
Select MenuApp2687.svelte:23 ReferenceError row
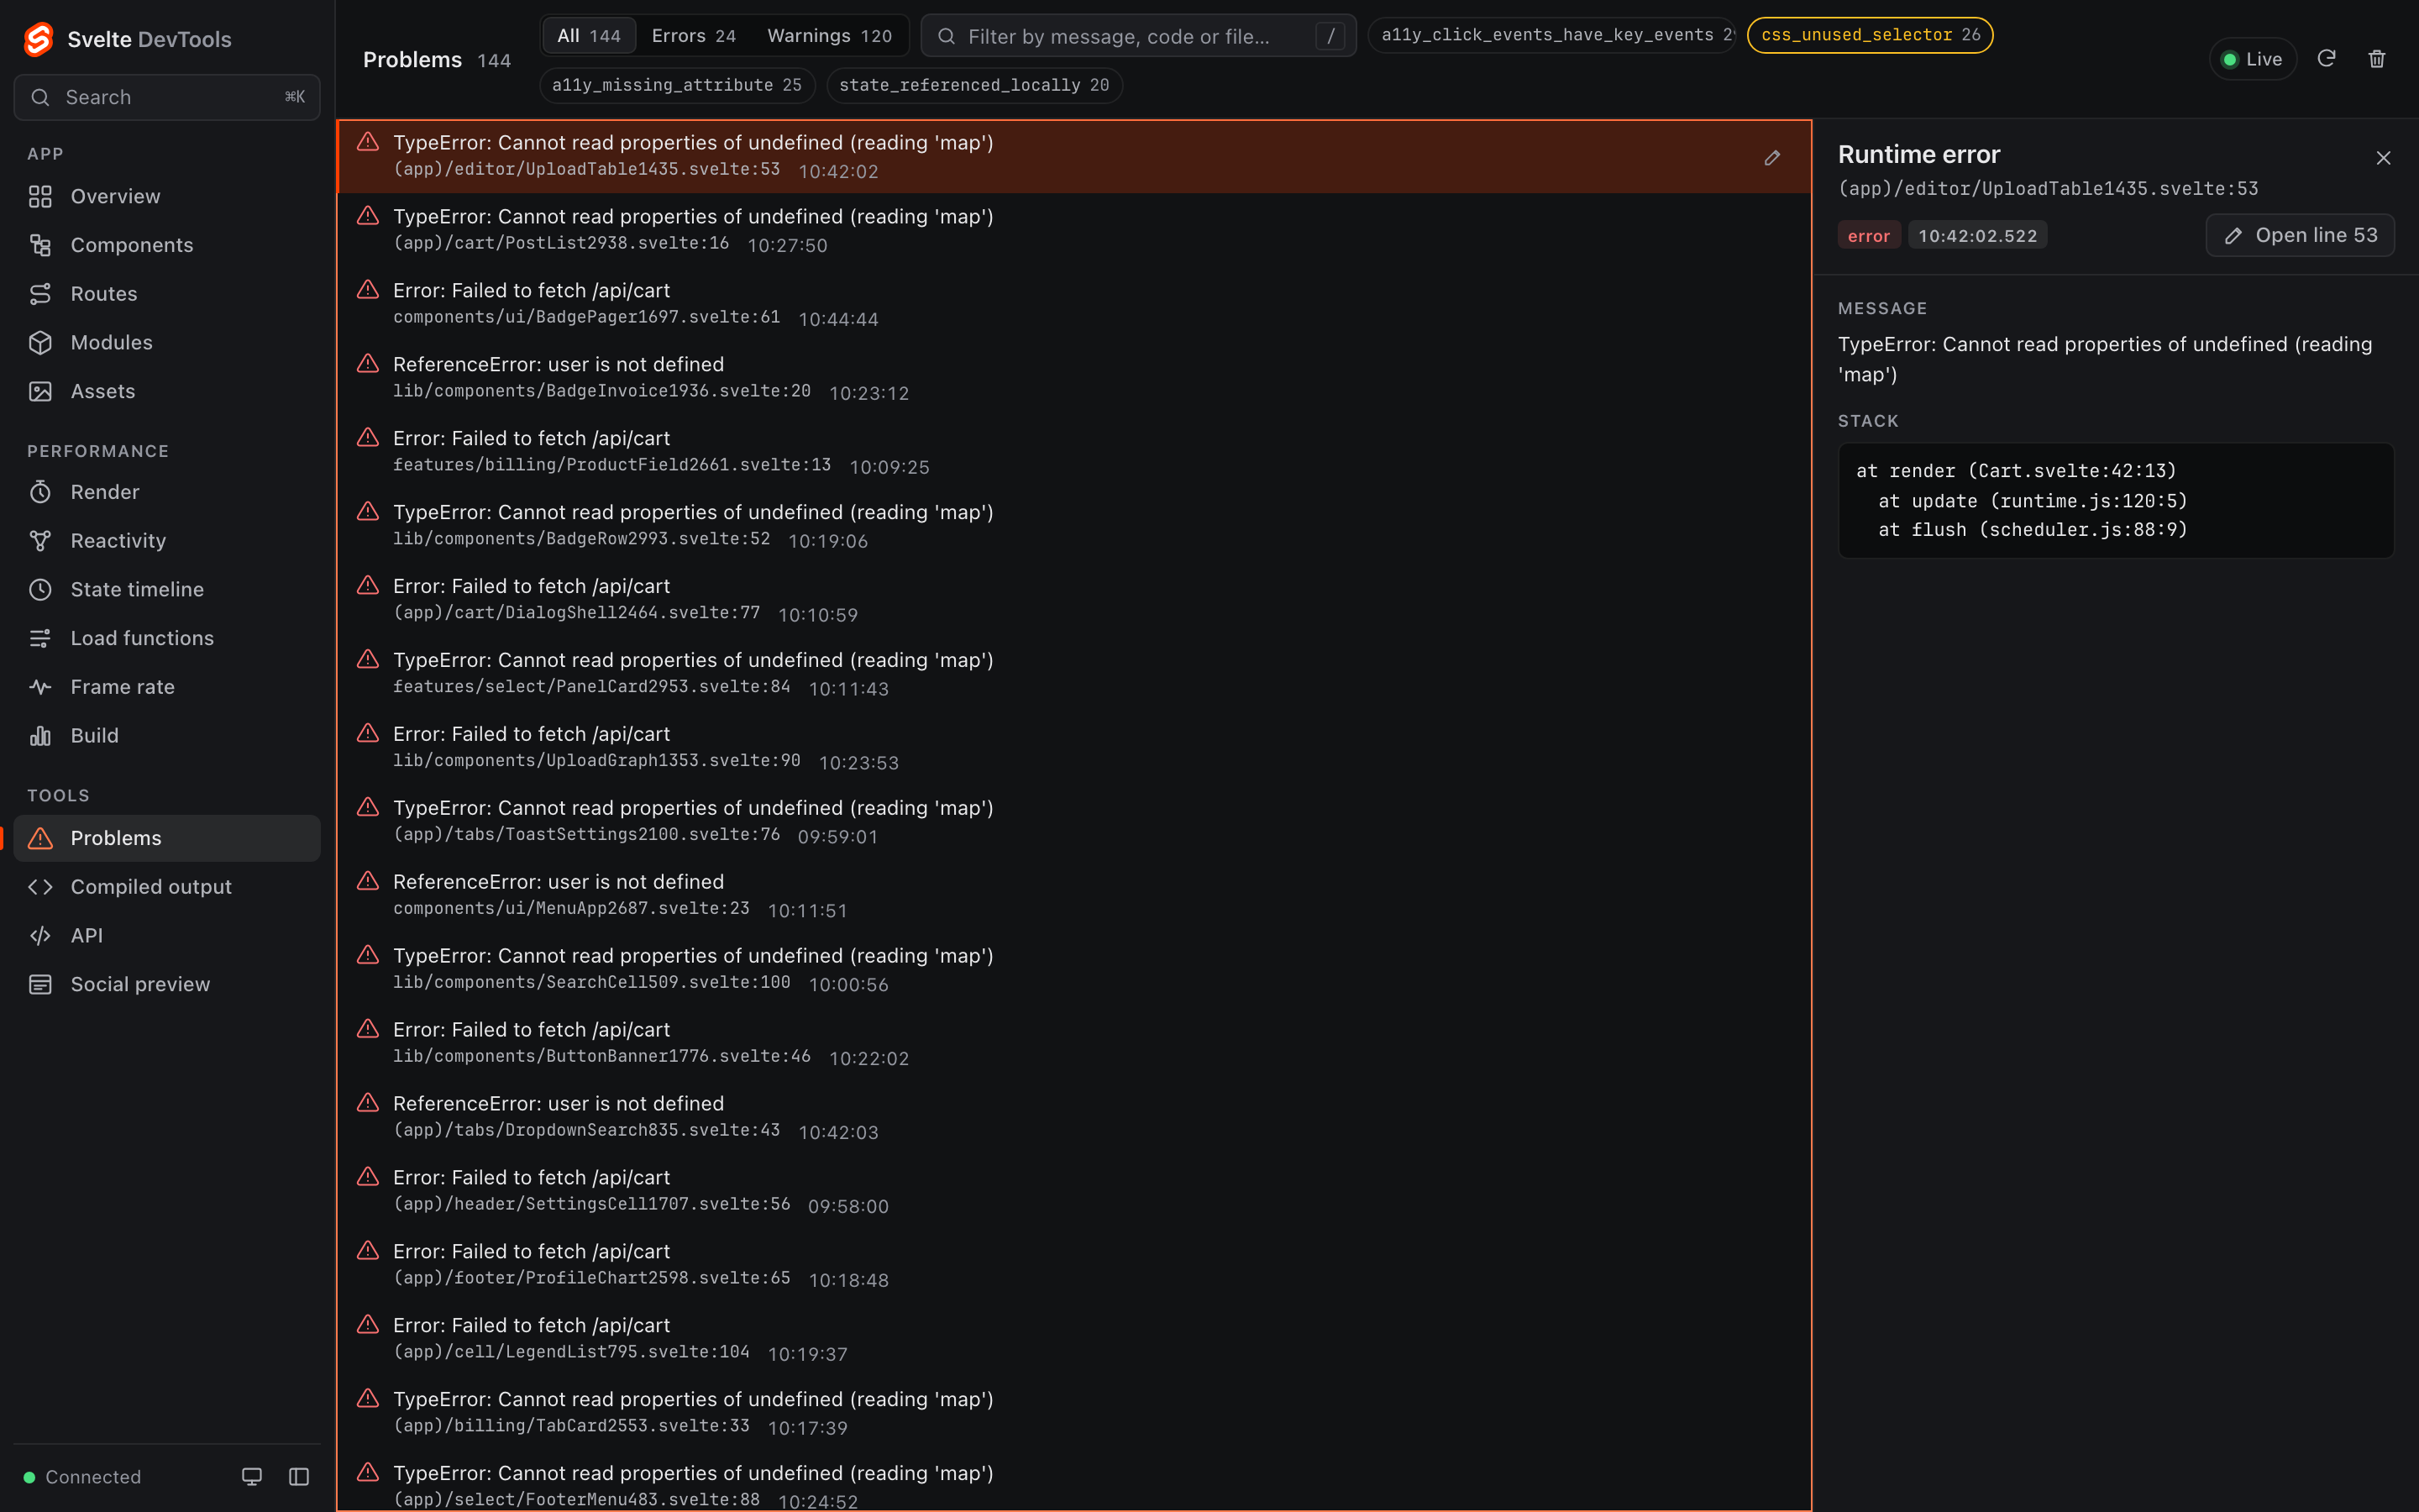1074,896
